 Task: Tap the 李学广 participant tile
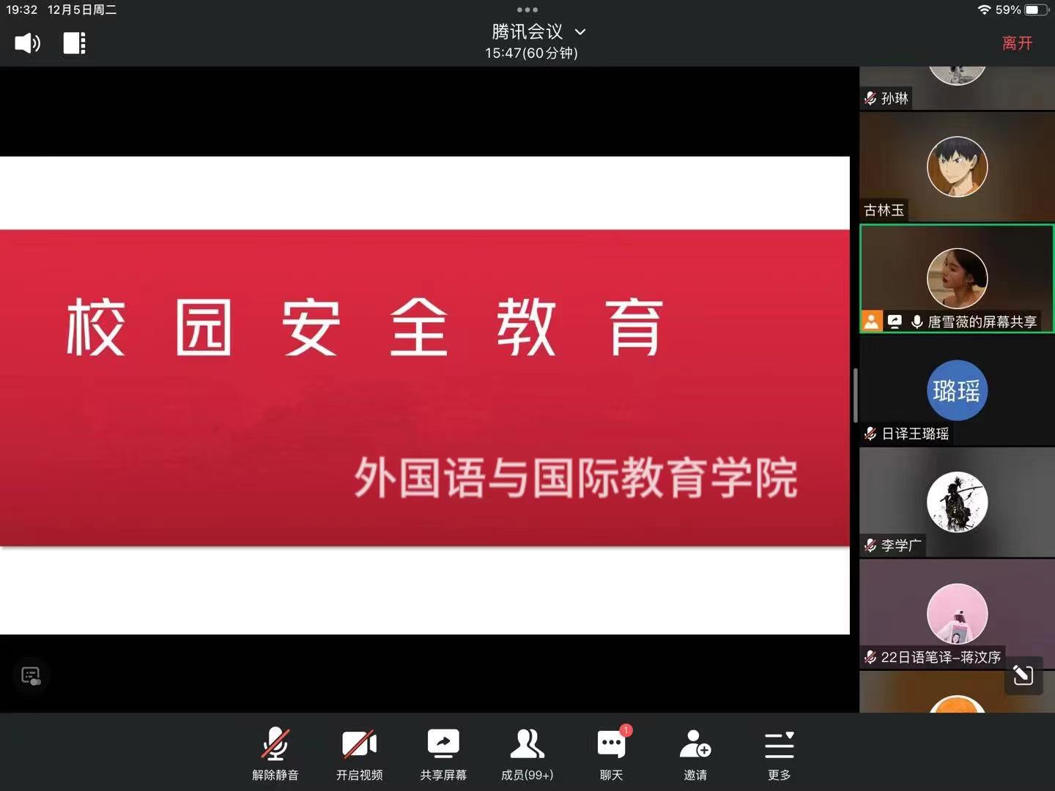pyautogui.click(x=956, y=502)
